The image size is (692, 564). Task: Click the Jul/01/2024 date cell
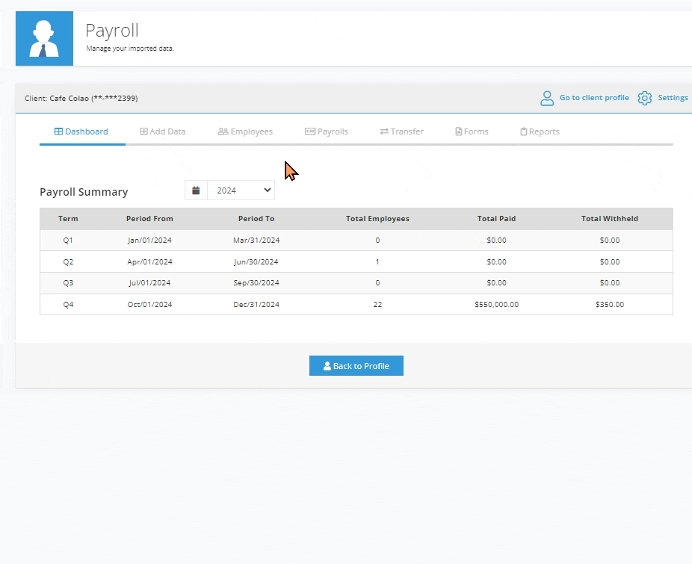point(149,282)
